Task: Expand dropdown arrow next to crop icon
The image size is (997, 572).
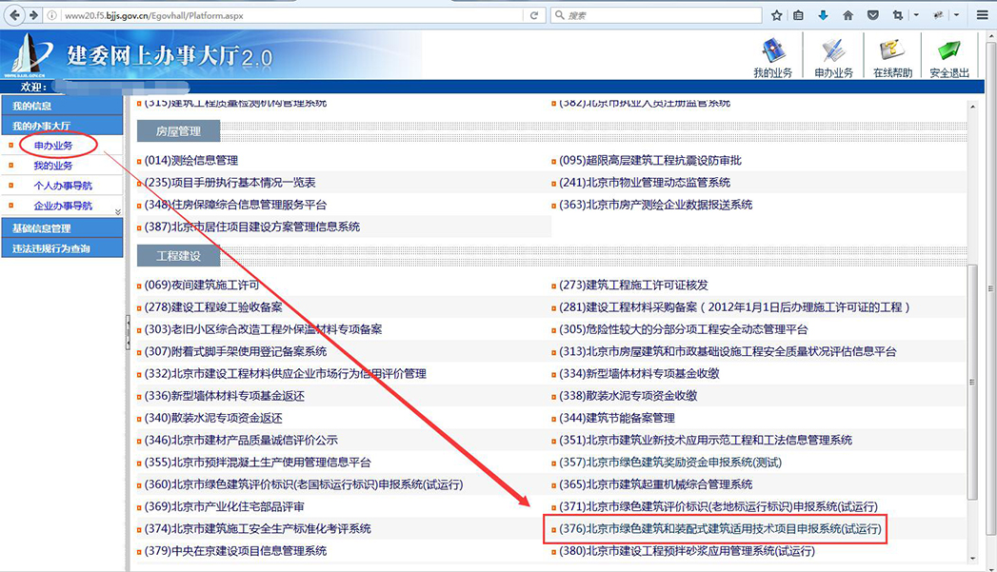Action: [x=916, y=15]
